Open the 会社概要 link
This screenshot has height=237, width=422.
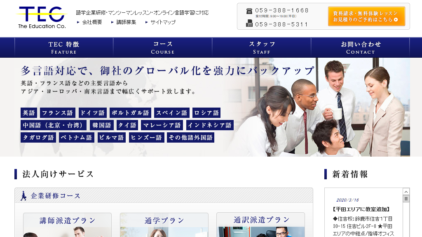92,22
